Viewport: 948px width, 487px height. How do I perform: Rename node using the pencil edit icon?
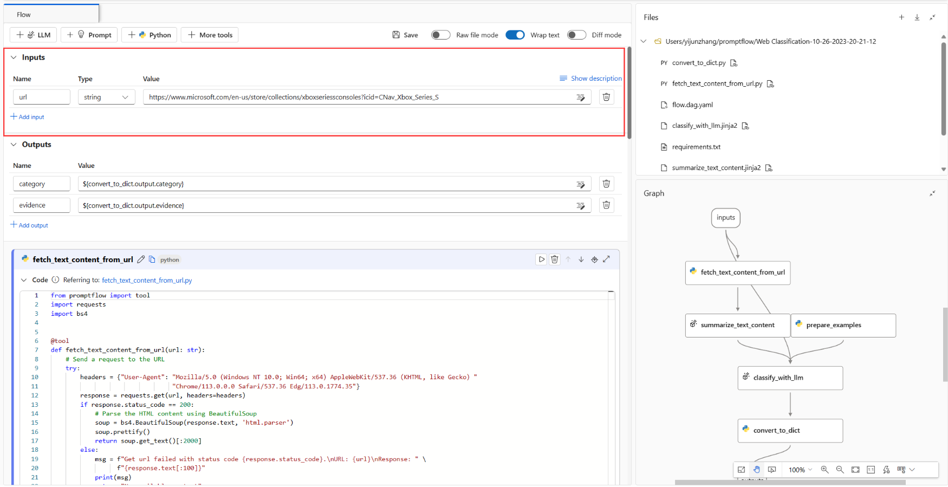pyautogui.click(x=141, y=259)
